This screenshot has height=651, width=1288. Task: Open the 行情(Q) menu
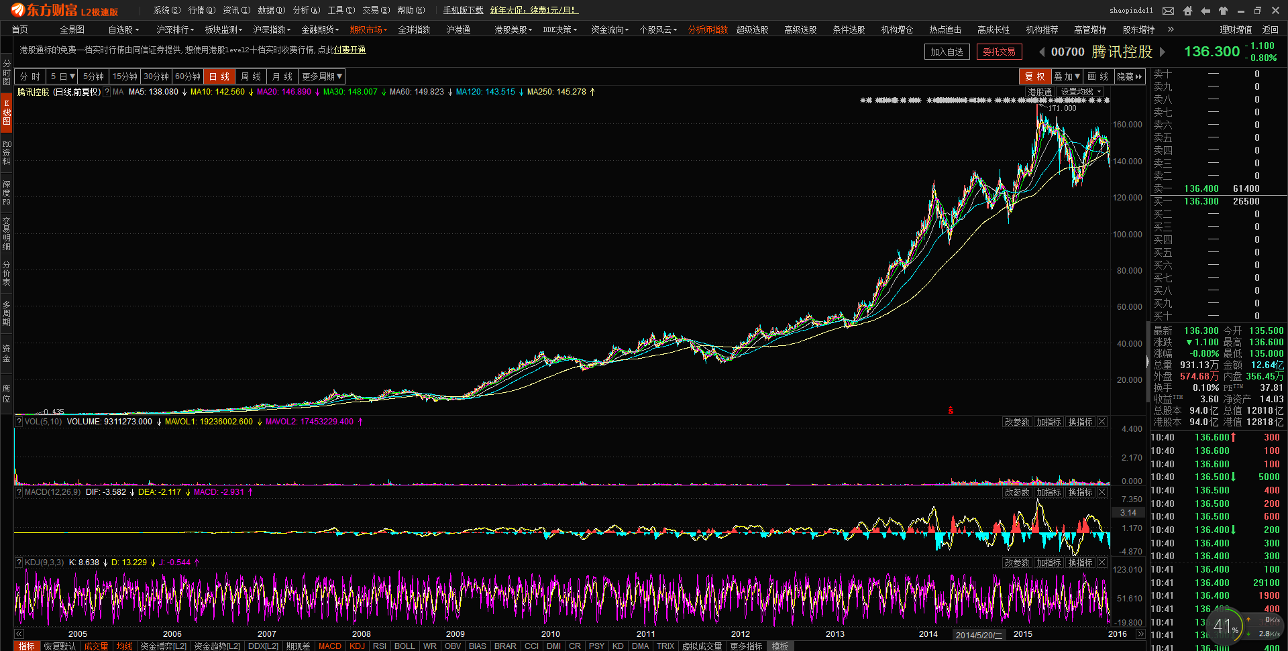pos(202,10)
